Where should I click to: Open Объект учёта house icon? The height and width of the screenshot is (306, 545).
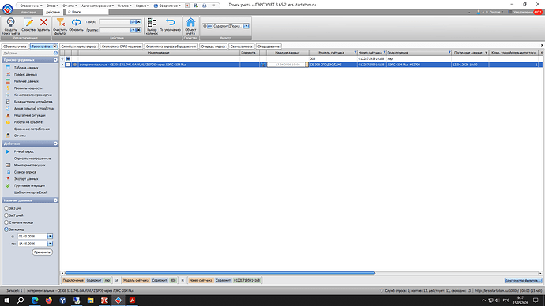pos(190,23)
